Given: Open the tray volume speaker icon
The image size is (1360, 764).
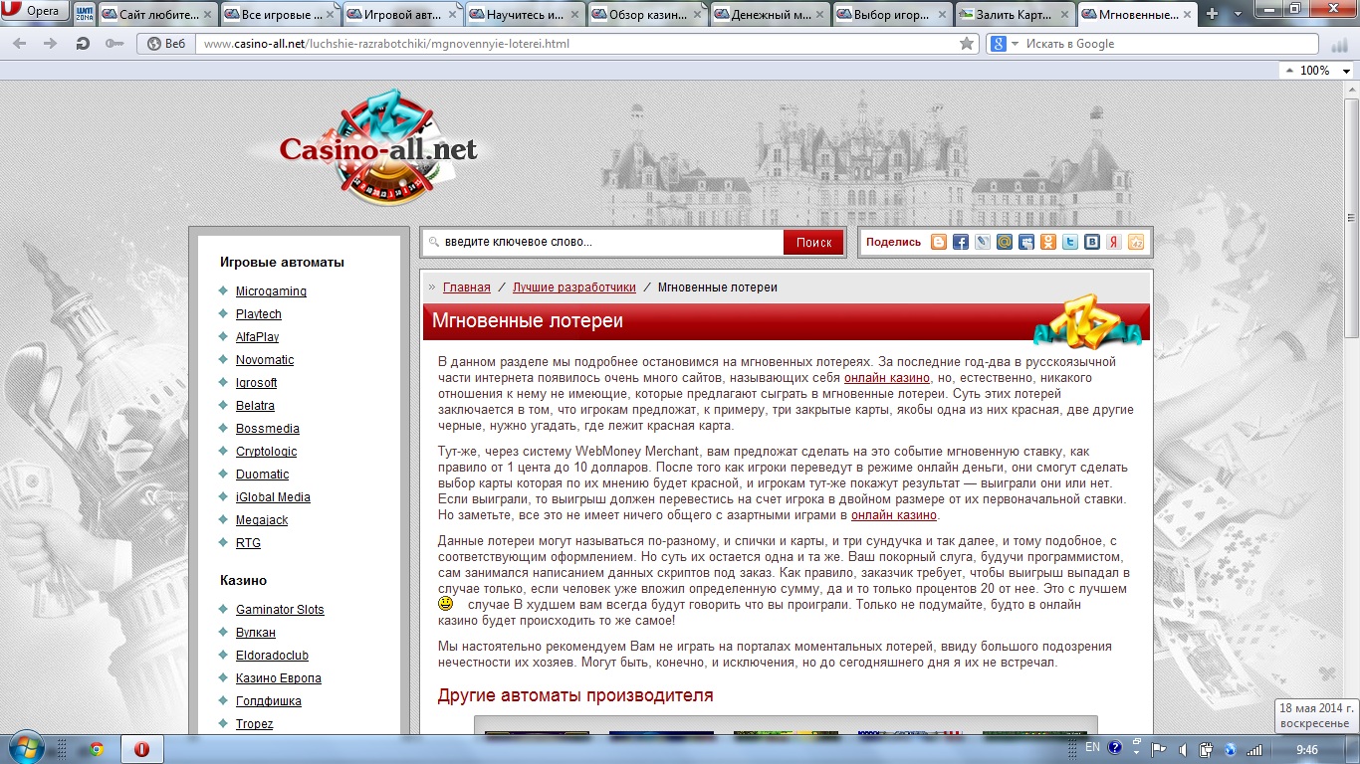Looking at the screenshot, I should (x=1182, y=749).
